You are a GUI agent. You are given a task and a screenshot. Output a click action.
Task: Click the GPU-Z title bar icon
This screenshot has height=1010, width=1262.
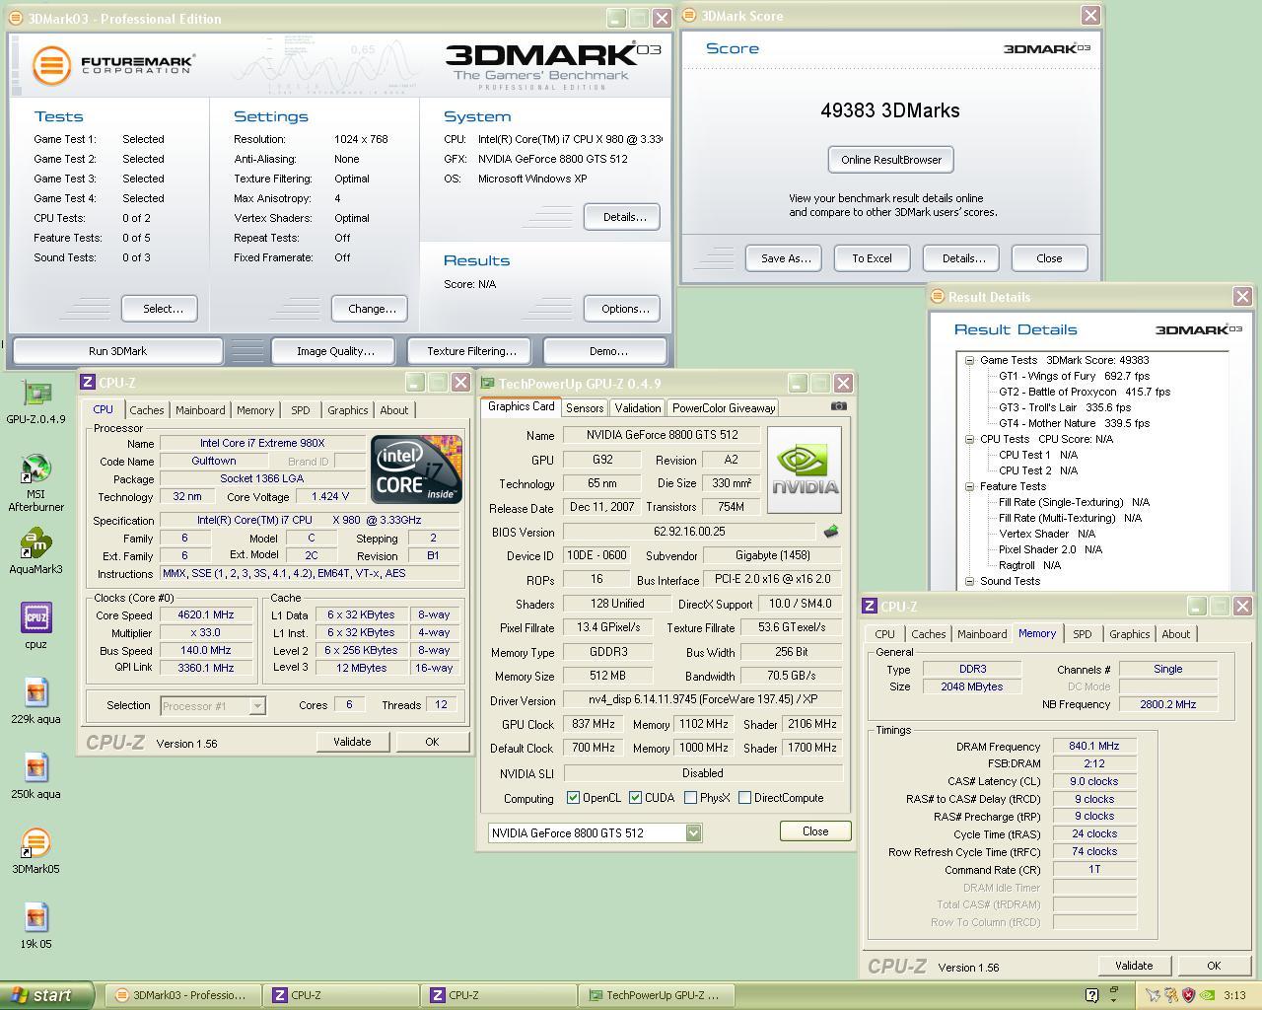coord(488,383)
